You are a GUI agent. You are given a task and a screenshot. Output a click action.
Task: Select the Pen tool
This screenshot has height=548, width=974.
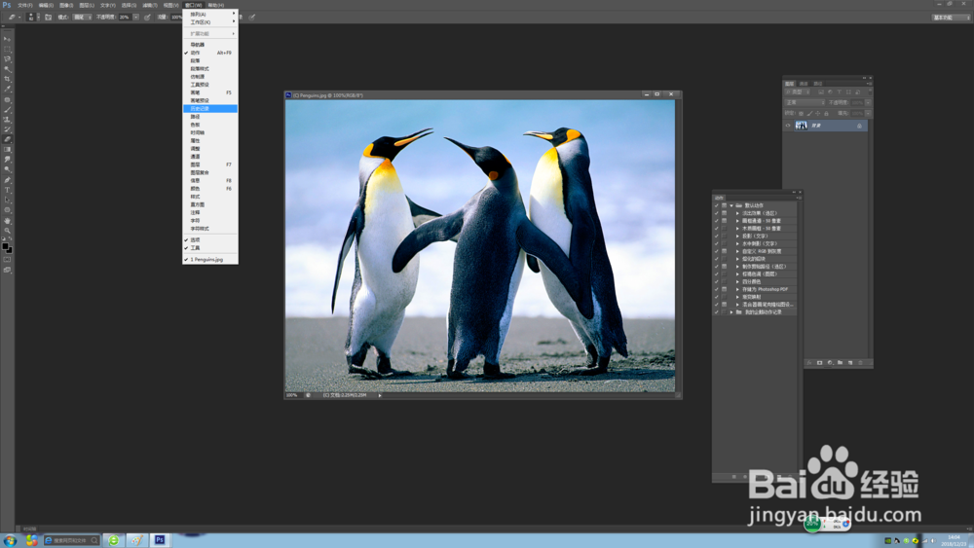coord(8,180)
